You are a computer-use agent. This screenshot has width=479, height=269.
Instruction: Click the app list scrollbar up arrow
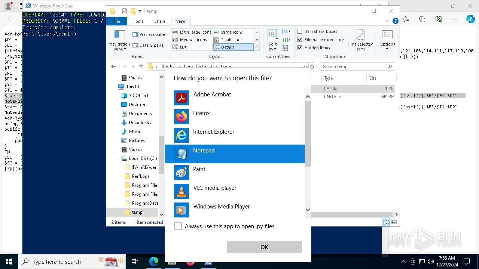[308, 97]
